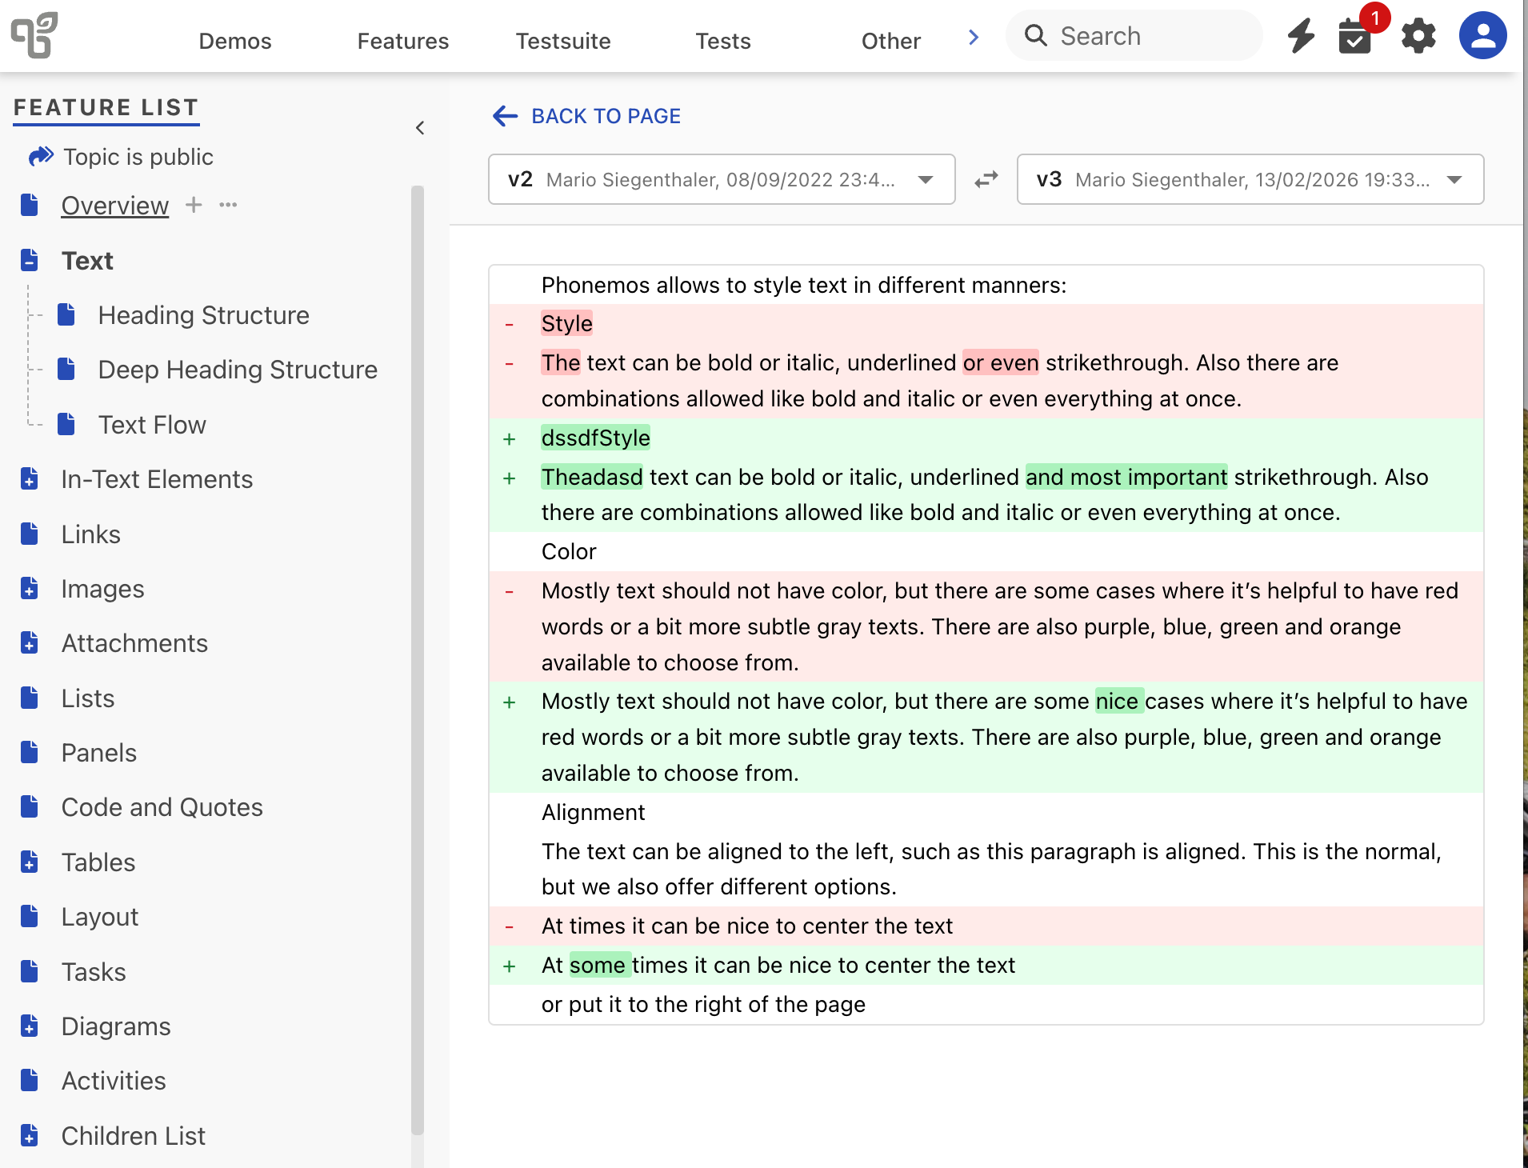Collapse the Text tree node
The image size is (1528, 1168).
[30, 260]
